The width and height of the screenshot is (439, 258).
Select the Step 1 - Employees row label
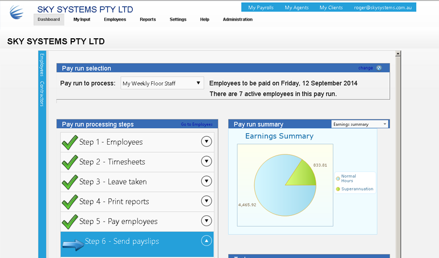pos(111,142)
